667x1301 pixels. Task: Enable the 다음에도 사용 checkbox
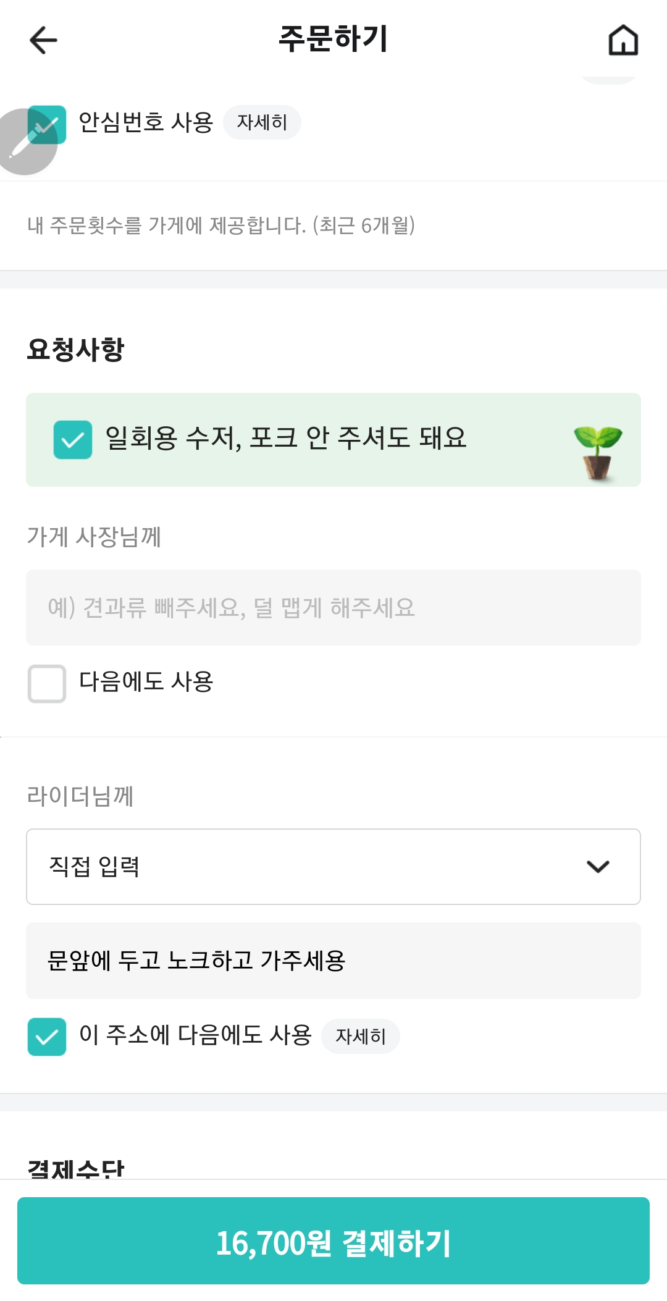tap(47, 683)
